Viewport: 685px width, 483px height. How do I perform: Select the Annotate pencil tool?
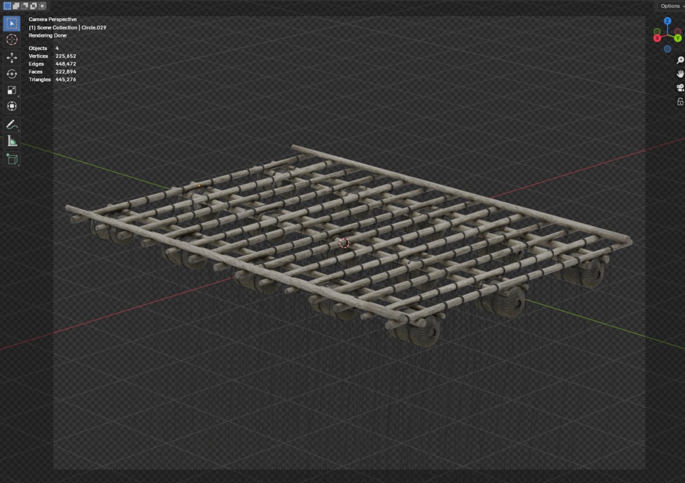coord(12,125)
